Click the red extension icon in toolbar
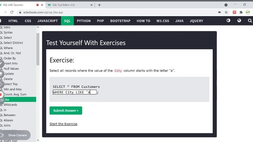Viewport: 253px width, 142px height. coord(234,12)
